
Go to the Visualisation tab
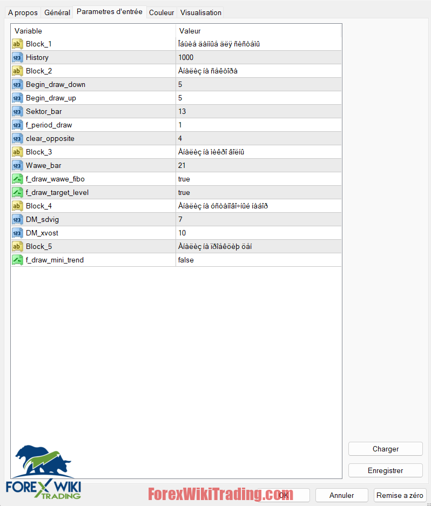point(201,12)
